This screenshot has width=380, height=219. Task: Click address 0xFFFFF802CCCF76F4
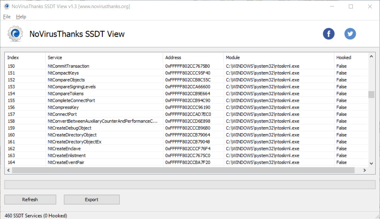tap(188, 148)
